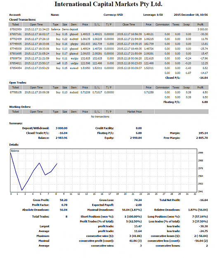Click the Long Positions value 7 (57.14%)
Image resolution: width=217 pixels, height=258 pixels.
200,217
